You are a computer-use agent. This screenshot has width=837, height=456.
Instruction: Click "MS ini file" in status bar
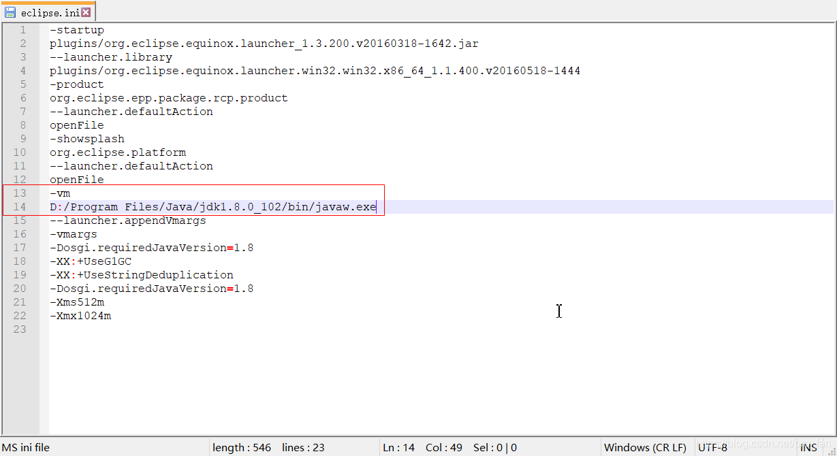(x=26, y=448)
